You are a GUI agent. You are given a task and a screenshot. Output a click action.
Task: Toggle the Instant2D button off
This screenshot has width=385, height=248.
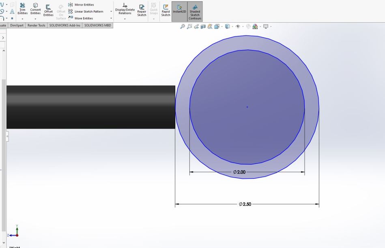(x=179, y=11)
